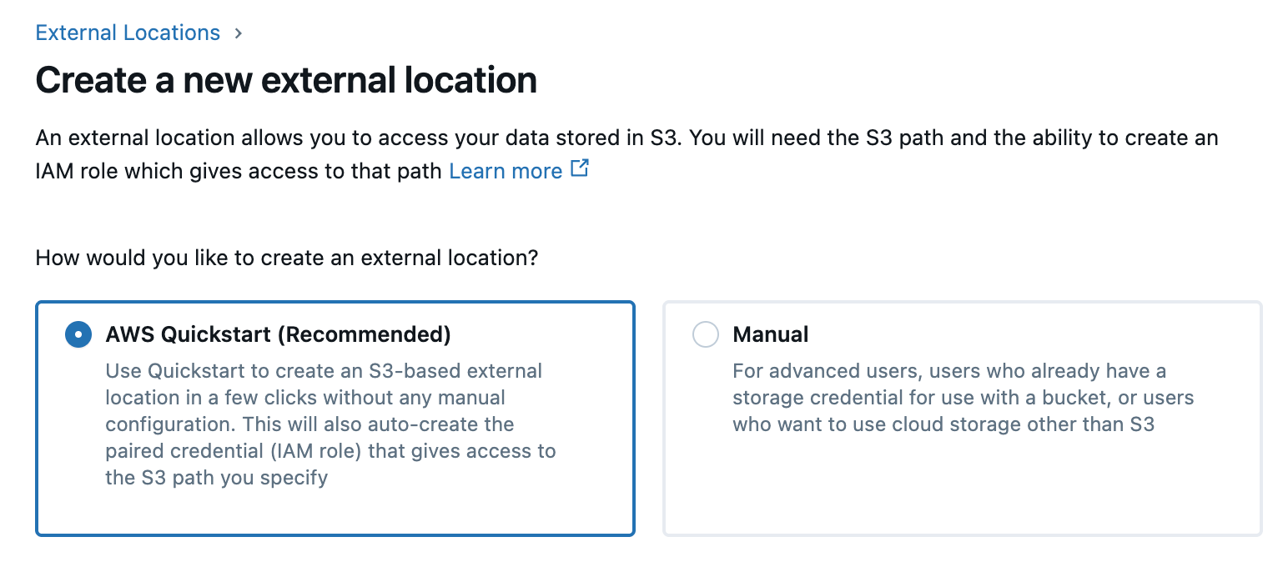This screenshot has width=1288, height=562.
Task: Click the external link icon beside Learn more
Action: (x=579, y=168)
